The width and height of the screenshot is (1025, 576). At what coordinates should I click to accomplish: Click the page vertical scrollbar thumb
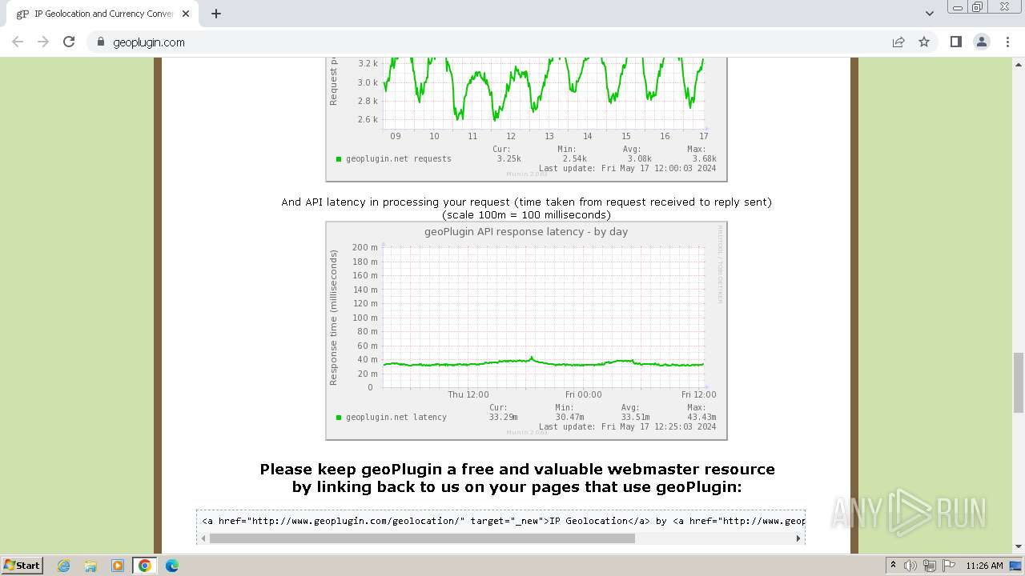(1018, 382)
